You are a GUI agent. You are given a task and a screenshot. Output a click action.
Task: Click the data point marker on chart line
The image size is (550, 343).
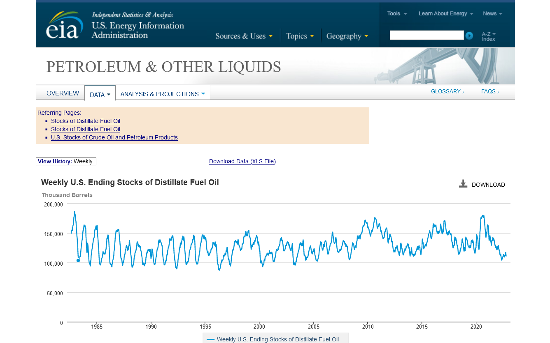(78, 260)
